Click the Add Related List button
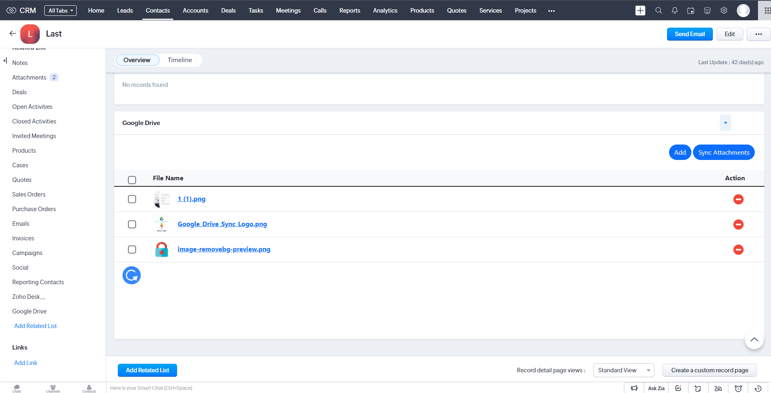771x393 pixels. coord(147,370)
